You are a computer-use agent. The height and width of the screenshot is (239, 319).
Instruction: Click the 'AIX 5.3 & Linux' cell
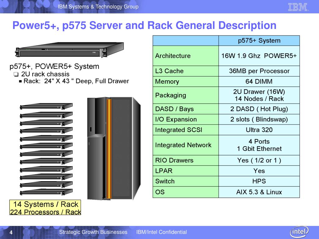click(x=259, y=192)
